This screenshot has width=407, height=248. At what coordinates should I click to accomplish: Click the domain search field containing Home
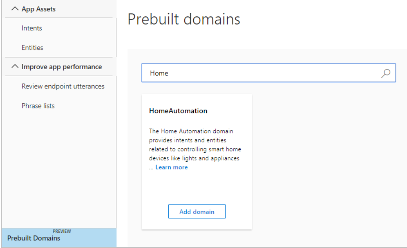click(x=268, y=73)
